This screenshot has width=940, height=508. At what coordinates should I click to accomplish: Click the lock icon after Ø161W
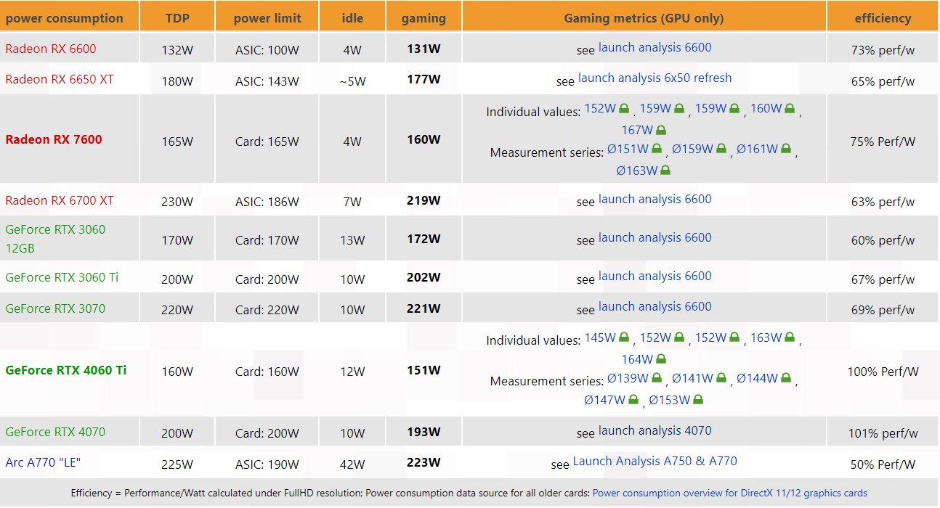point(785,149)
